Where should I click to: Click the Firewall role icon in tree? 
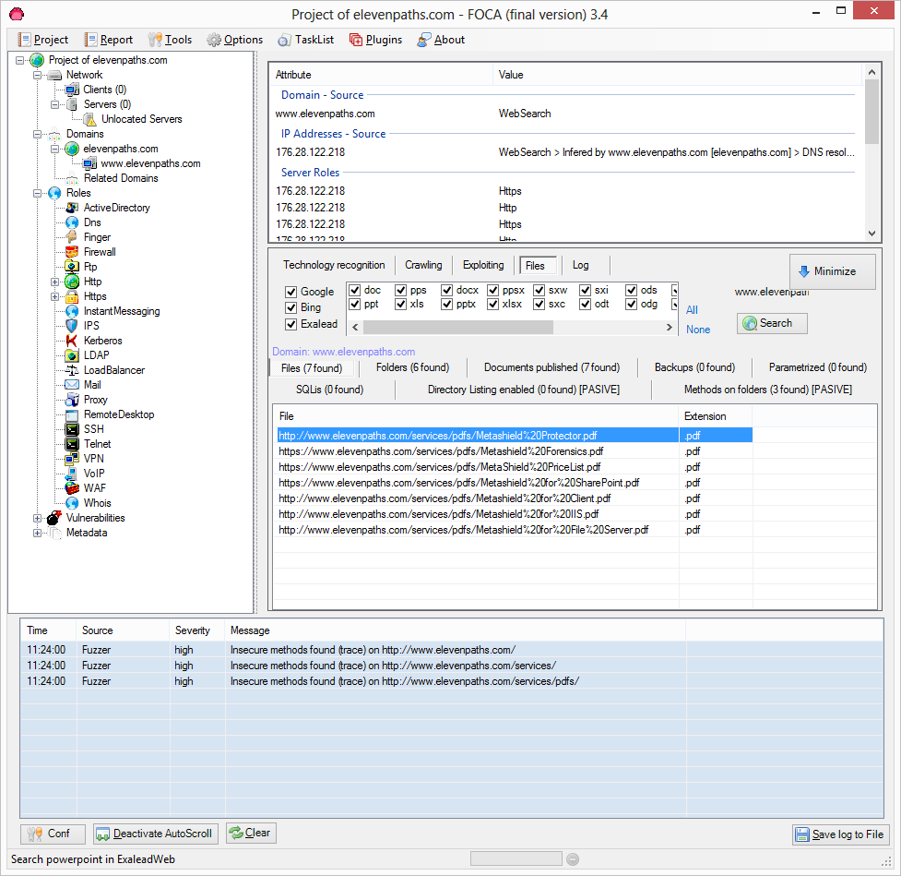click(72, 252)
